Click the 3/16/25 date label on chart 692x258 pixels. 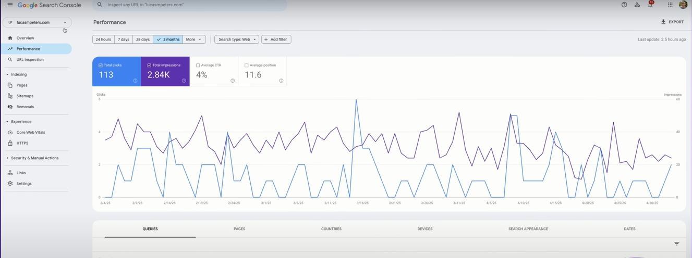coord(362,203)
